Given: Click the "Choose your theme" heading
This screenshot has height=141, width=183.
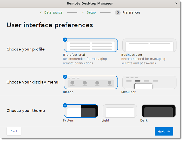Looking at the screenshot, I should click(25, 111).
